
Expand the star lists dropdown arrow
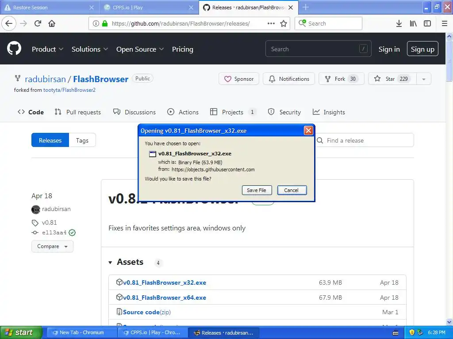tap(424, 79)
